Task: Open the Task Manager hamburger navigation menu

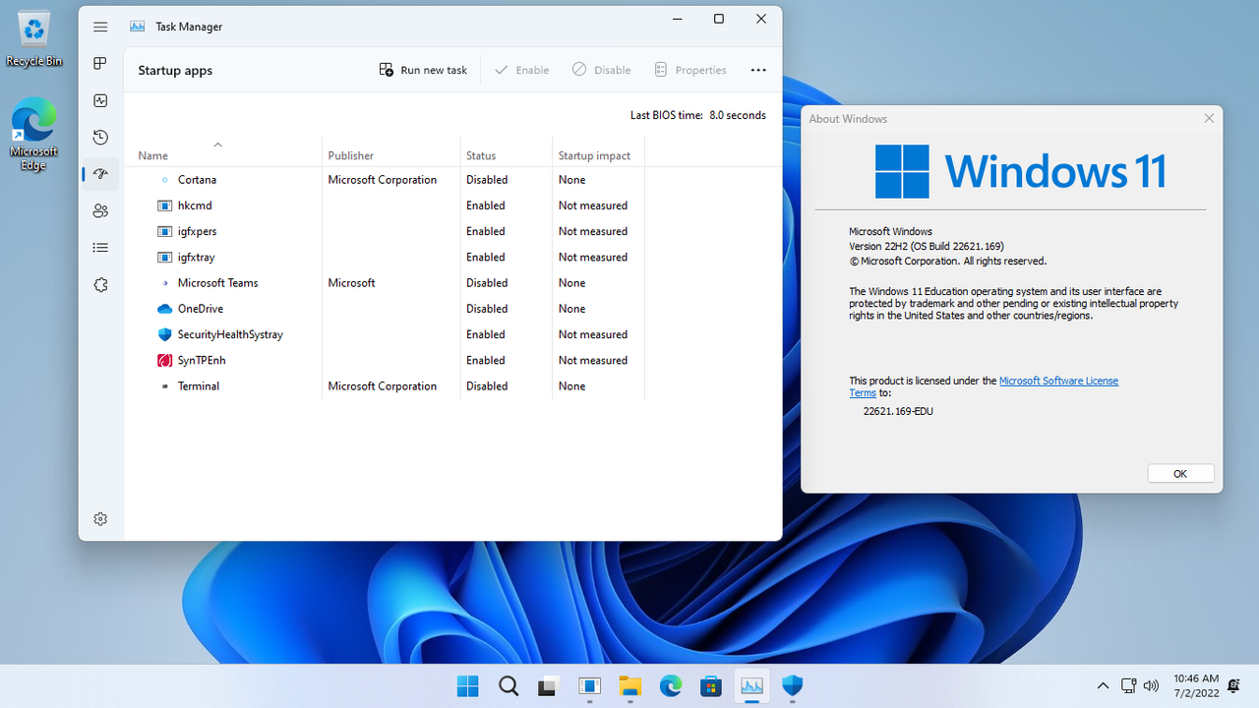Action: pos(100,27)
